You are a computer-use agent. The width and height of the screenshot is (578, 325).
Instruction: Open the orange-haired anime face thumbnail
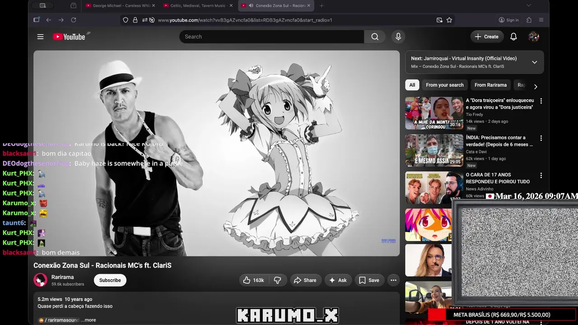[x=428, y=224]
